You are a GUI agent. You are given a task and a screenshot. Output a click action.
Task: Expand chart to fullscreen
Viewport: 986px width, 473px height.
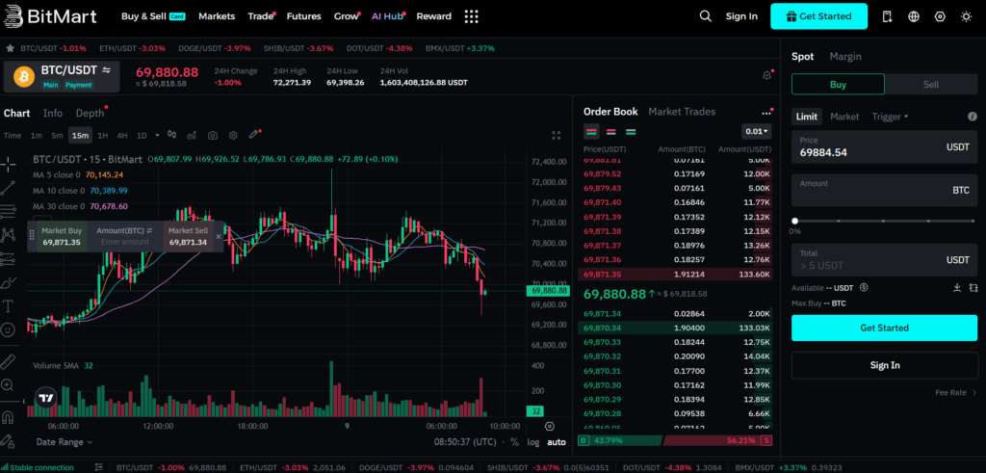pos(556,135)
